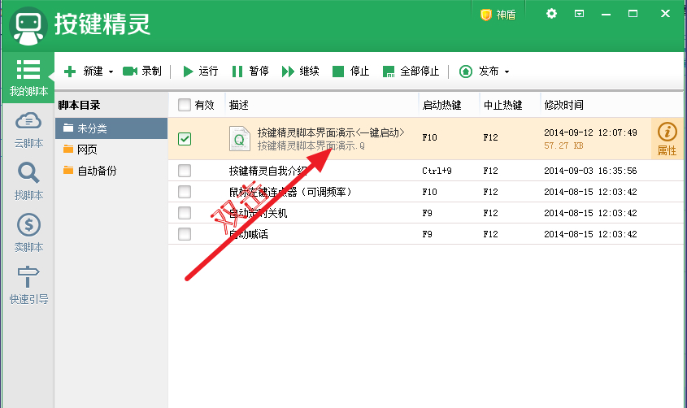
Task: Click the 新建 new script button
Action: pyautogui.click(x=83, y=71)
